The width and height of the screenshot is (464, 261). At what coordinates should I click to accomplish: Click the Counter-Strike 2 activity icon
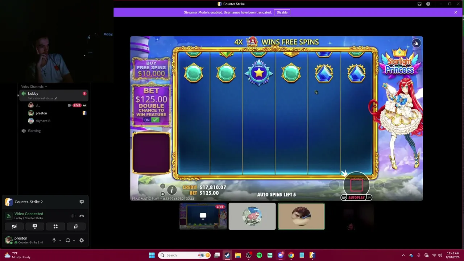pyautogui.click(x=9, y=202)
